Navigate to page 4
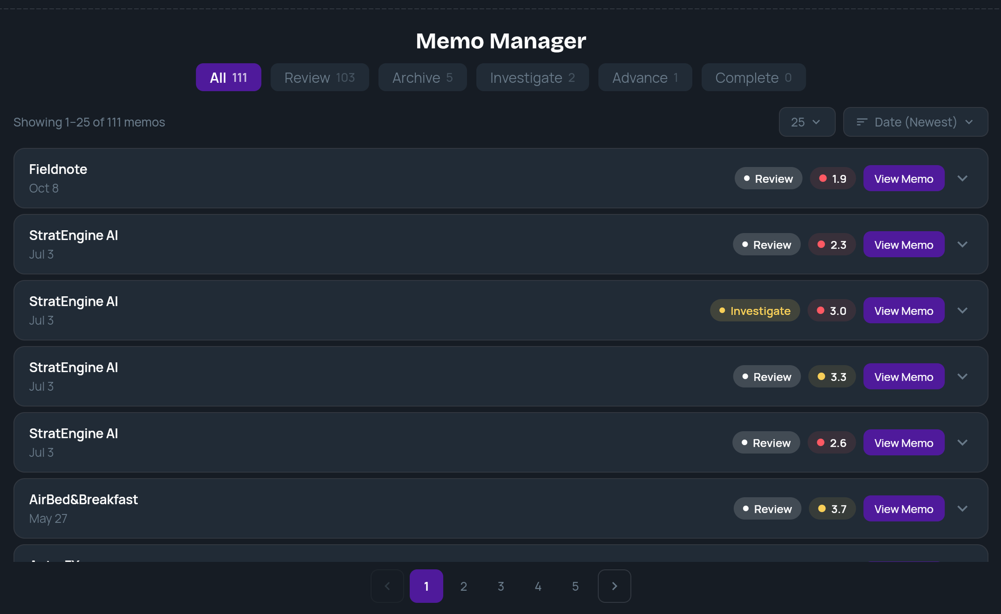 click(538, 586)
